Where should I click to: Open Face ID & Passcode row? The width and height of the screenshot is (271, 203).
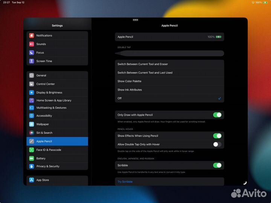(x=57, y=150)
